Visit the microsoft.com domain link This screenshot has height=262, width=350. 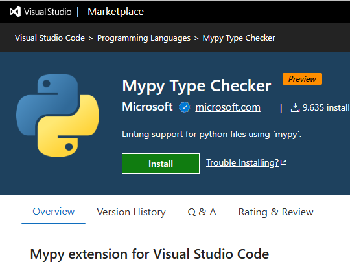(x=227, y=107)
